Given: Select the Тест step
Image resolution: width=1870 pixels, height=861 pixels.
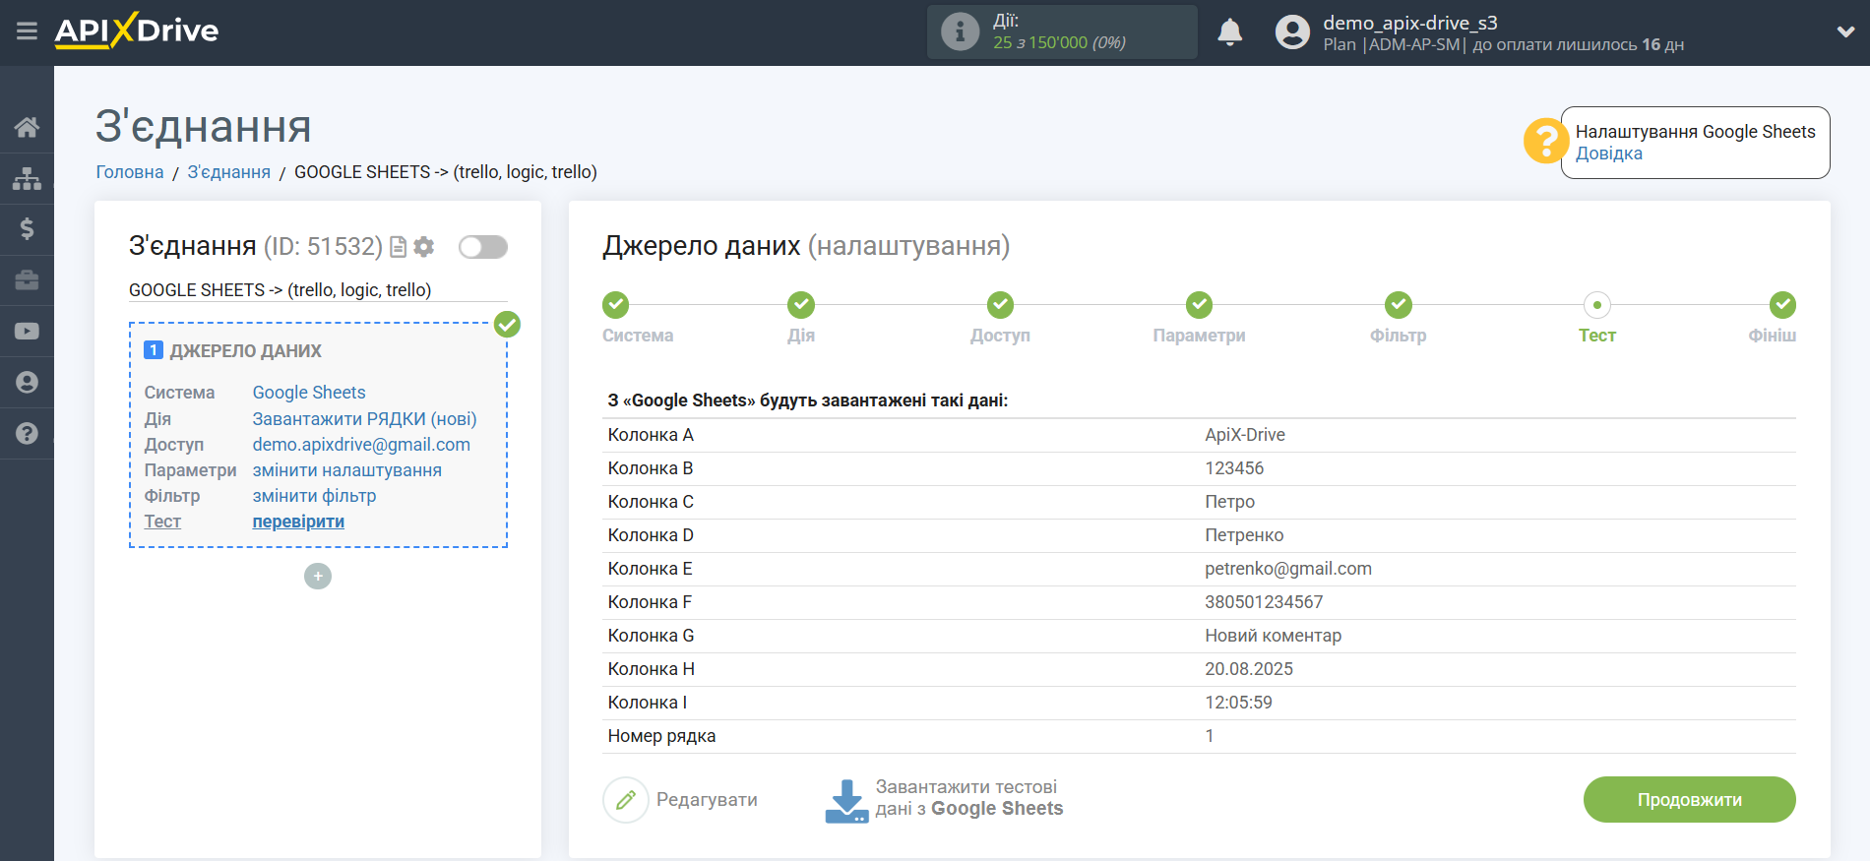Looking at the screenshot, I should [x=1596, y=305].
